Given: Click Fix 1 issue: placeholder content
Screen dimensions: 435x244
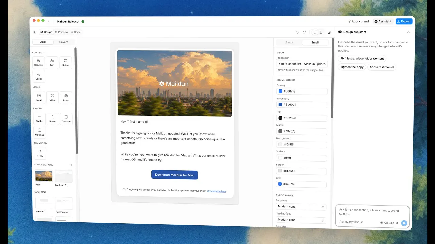Looking at the screenshot, I should click(x=362, y=58).
